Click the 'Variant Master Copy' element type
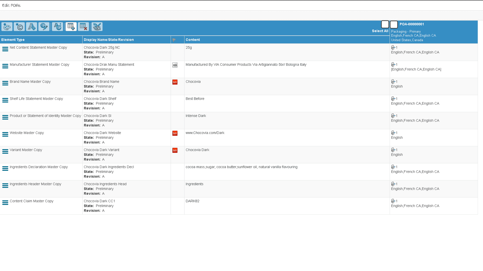 [26, 150]
